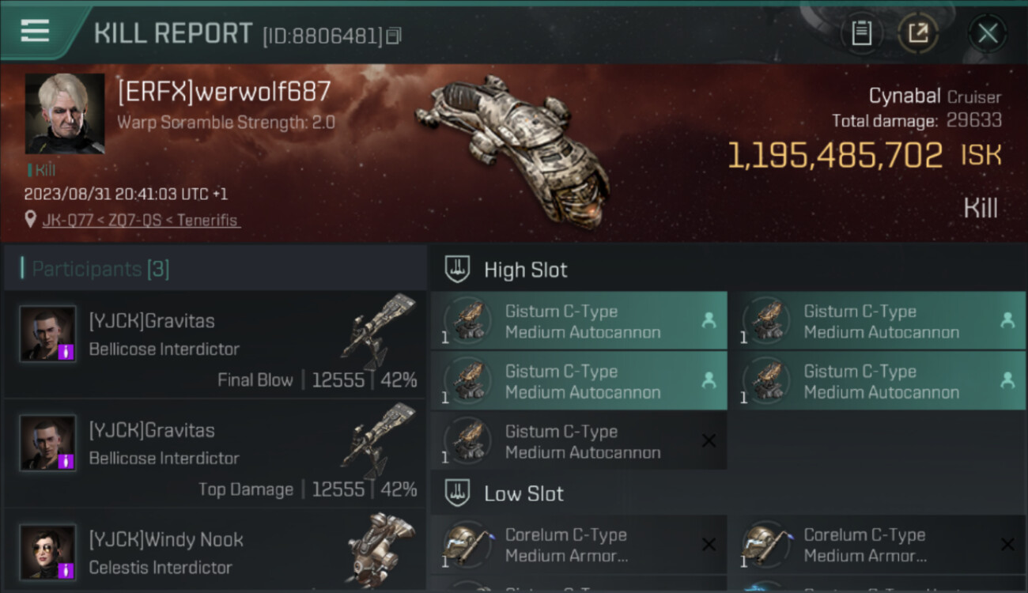This screenshot has width=1028, height=593.
Task: Select Gravitas Final Blow participant entry
Action: (214, 345)
